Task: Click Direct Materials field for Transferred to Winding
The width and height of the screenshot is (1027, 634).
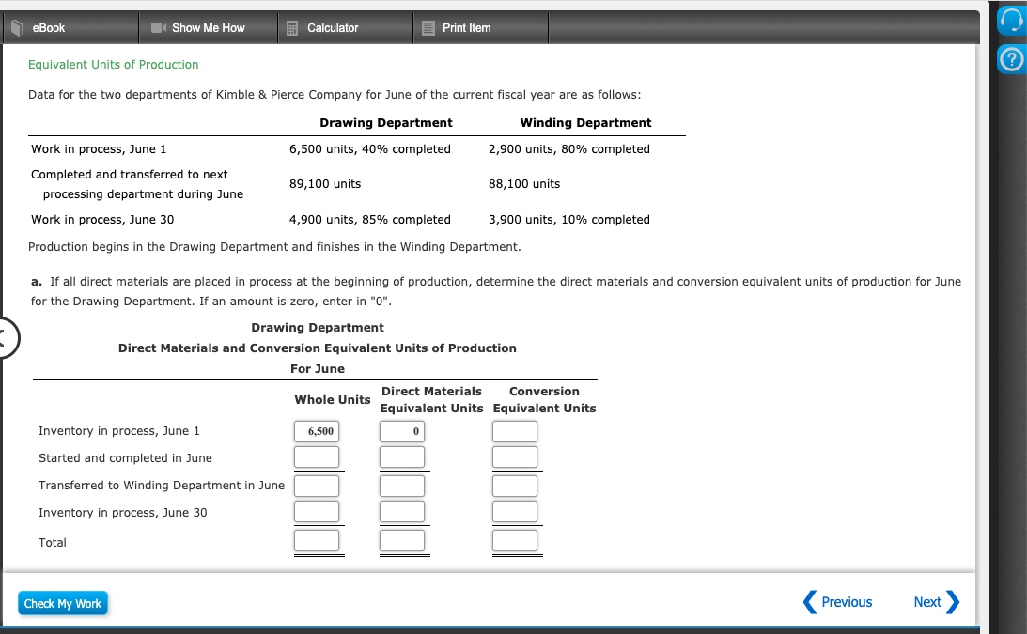Action: (402, 486)
